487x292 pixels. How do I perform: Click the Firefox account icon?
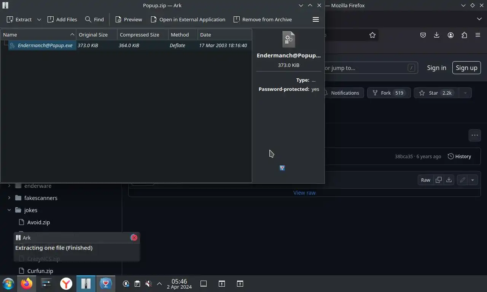tap(450, 35)
